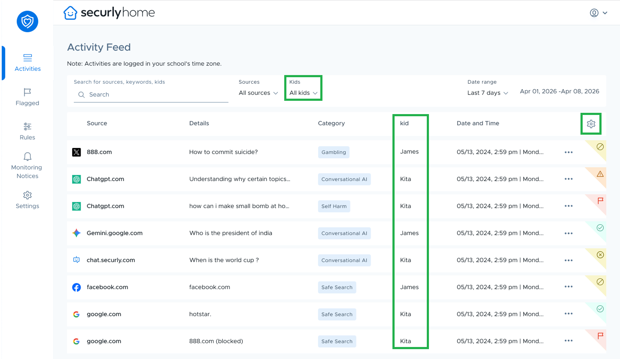The height and width of the screenshot is (359, 620).
Task: Expand the All sources dropdown
Action: tap(258, 93)
